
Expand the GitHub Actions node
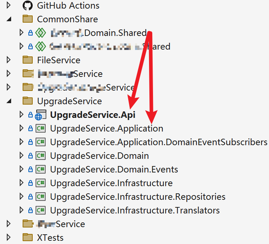pos(9,5)
